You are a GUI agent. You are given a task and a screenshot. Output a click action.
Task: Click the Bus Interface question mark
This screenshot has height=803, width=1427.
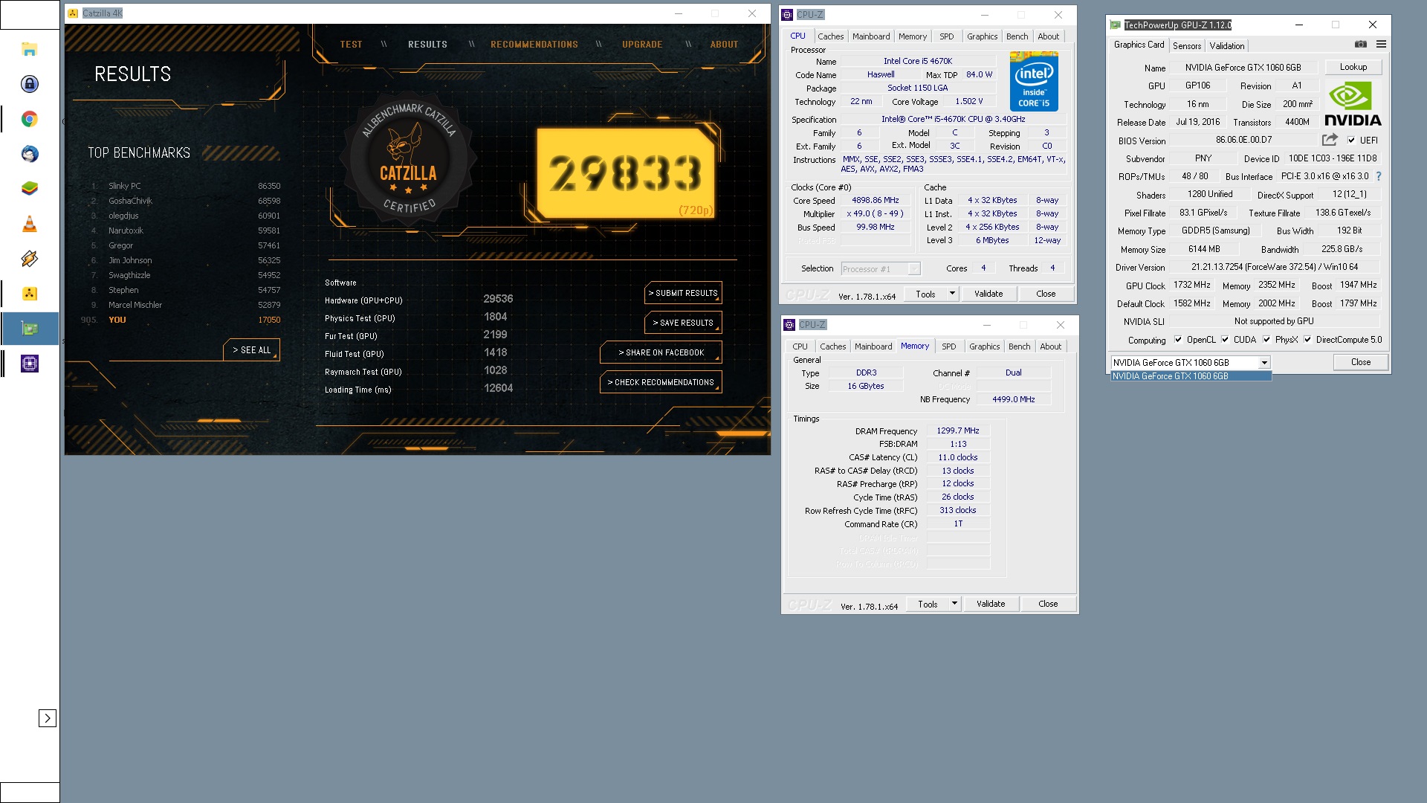[x=1379, y=176]
